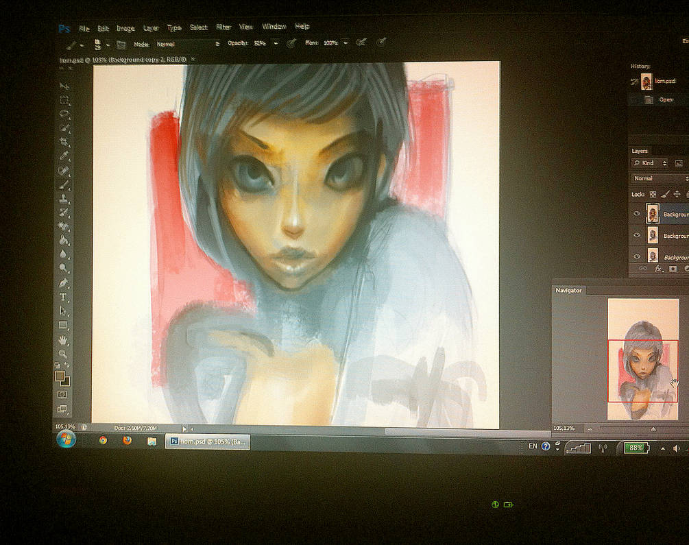This screenshot has width=689, height=545.
Task: Open the Flow slider dropdown arrow
Action: (346, 43)
